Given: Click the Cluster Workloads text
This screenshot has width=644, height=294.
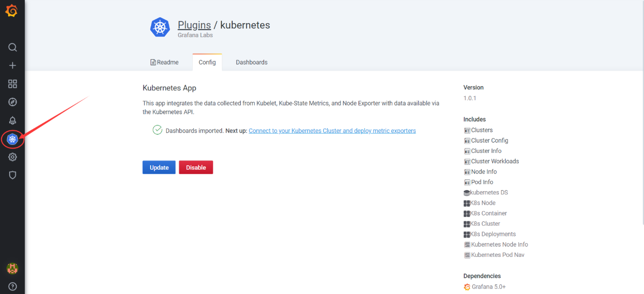Looking at the screenshot, I should click(495, 162).
